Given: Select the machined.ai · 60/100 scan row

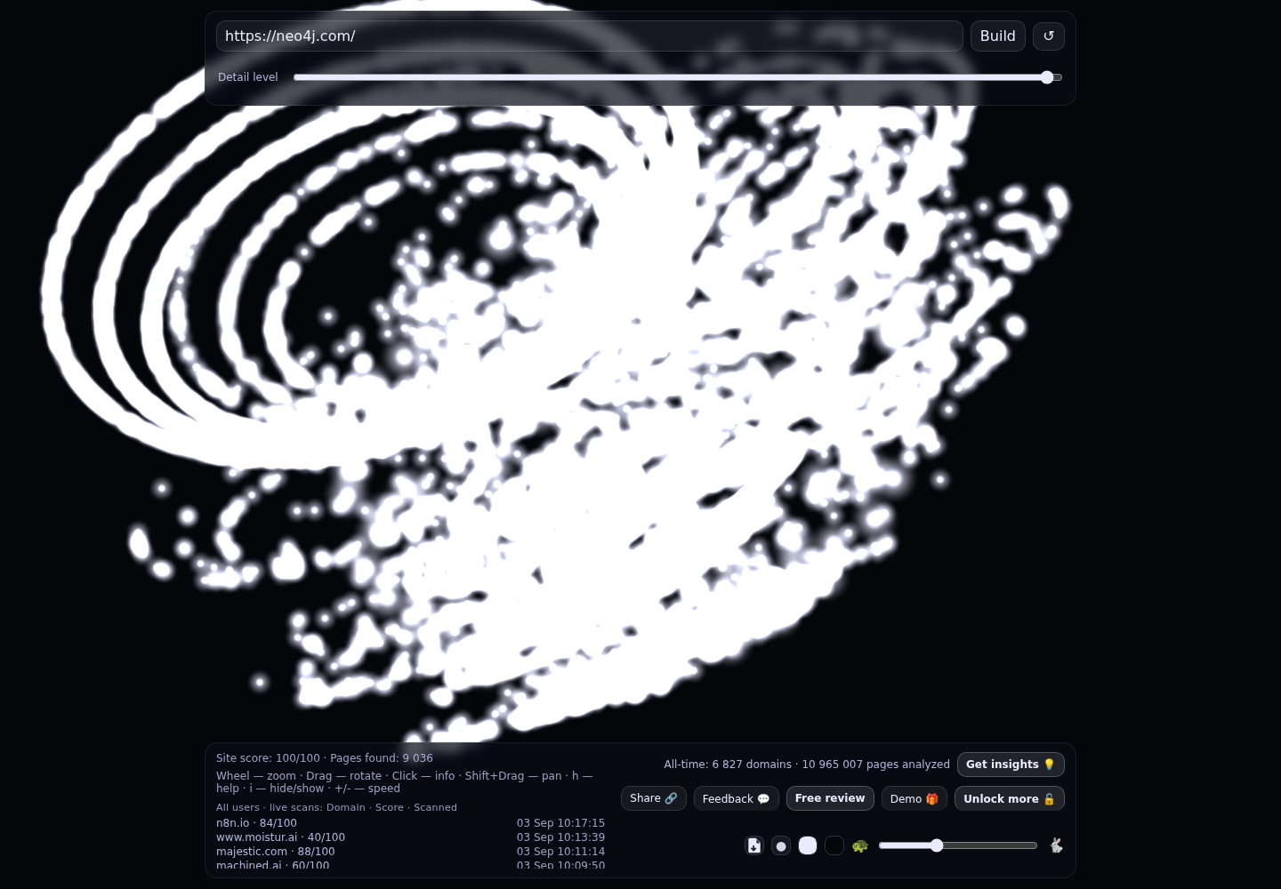Looking at the screenshot, I should (410, 865).
